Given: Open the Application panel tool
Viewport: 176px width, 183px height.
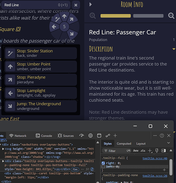Looking at the screenshot, I should pyautogui.click(x=99, y=135).
